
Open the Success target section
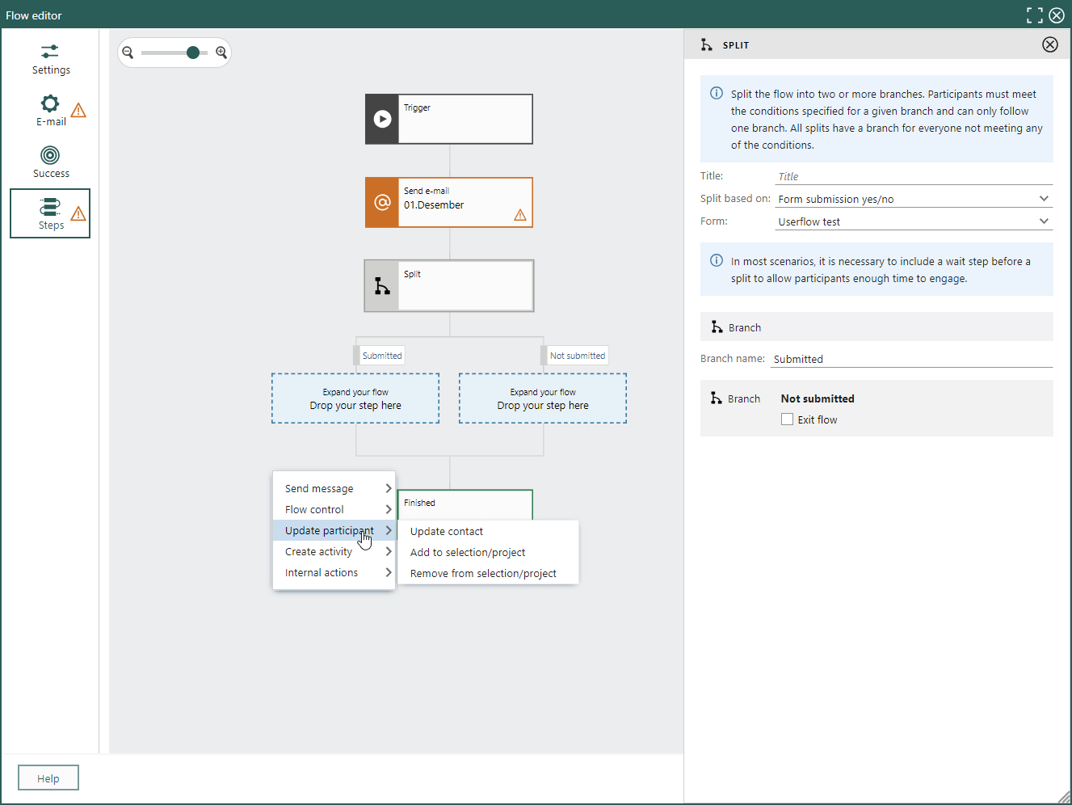click(x=50, y=162)
